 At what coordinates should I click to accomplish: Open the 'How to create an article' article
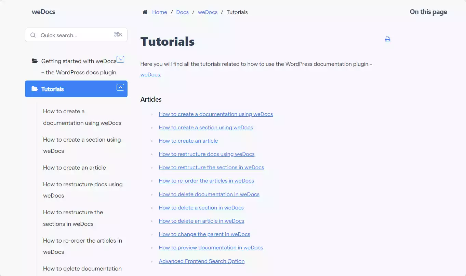[188, 141]
